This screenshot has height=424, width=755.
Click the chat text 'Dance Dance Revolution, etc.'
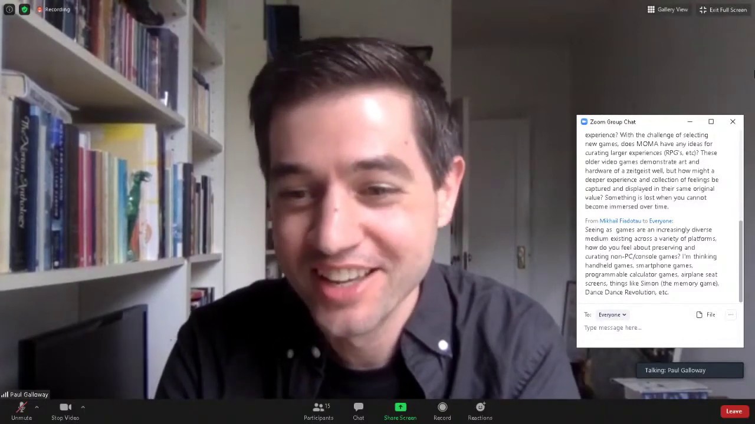pos(626,293)
